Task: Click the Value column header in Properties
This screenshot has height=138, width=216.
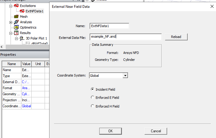Action: click(26, 64)
